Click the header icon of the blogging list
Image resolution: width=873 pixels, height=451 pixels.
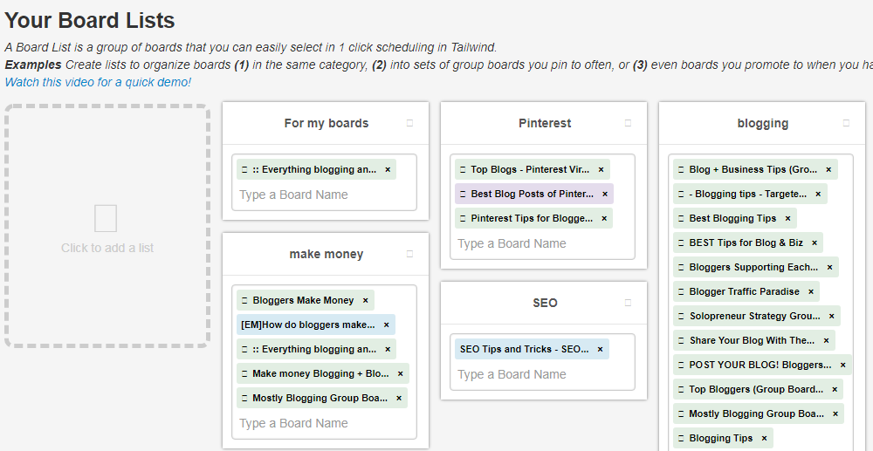[x=846, y=123]
